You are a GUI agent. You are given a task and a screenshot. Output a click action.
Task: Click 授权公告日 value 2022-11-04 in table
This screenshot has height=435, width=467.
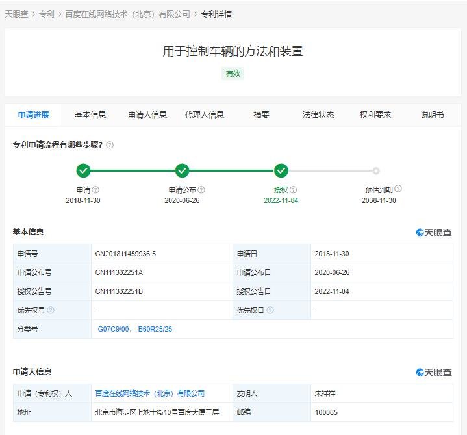click(332, 291)
